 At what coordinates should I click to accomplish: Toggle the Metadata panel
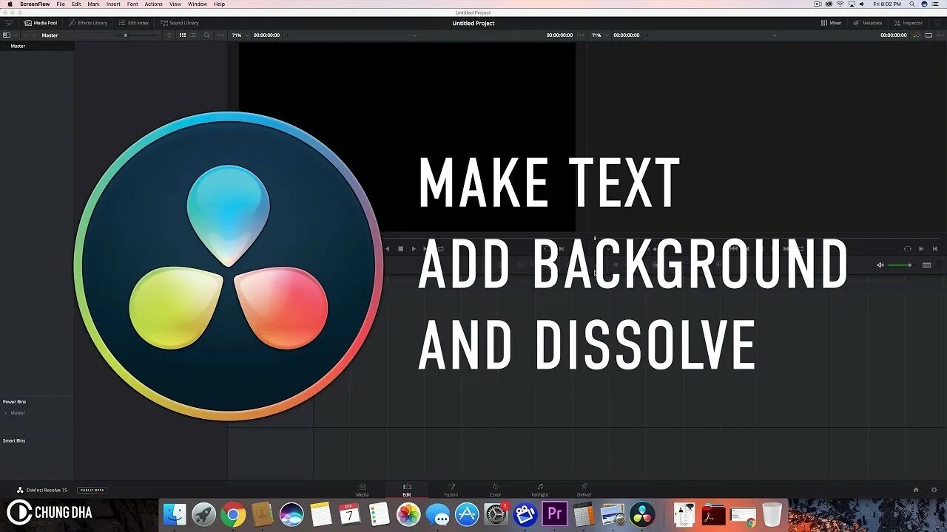(867, 23)
